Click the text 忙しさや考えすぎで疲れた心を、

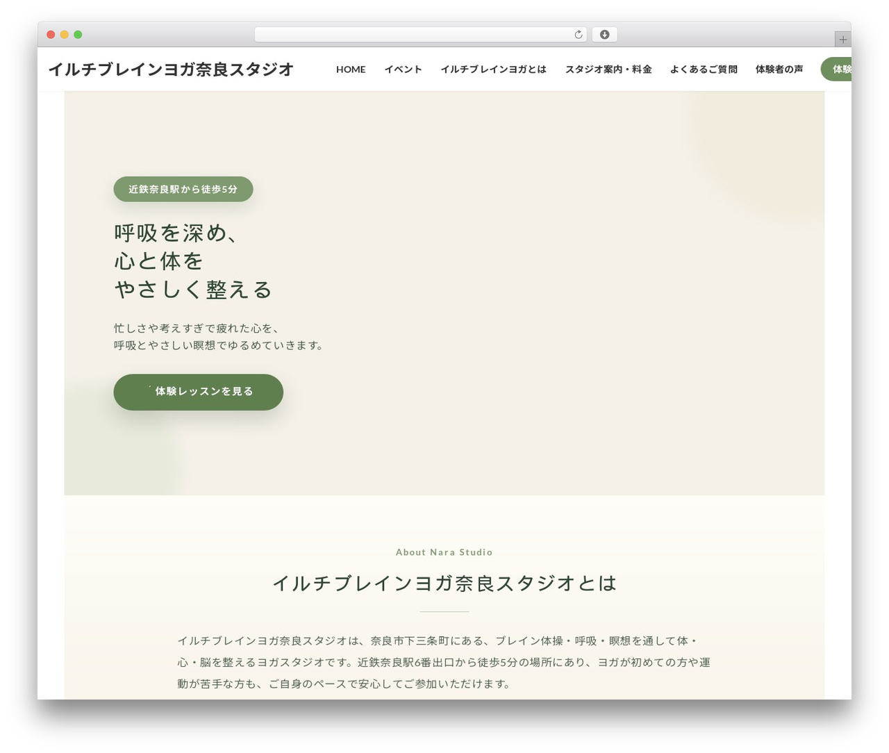click(197, 328)
